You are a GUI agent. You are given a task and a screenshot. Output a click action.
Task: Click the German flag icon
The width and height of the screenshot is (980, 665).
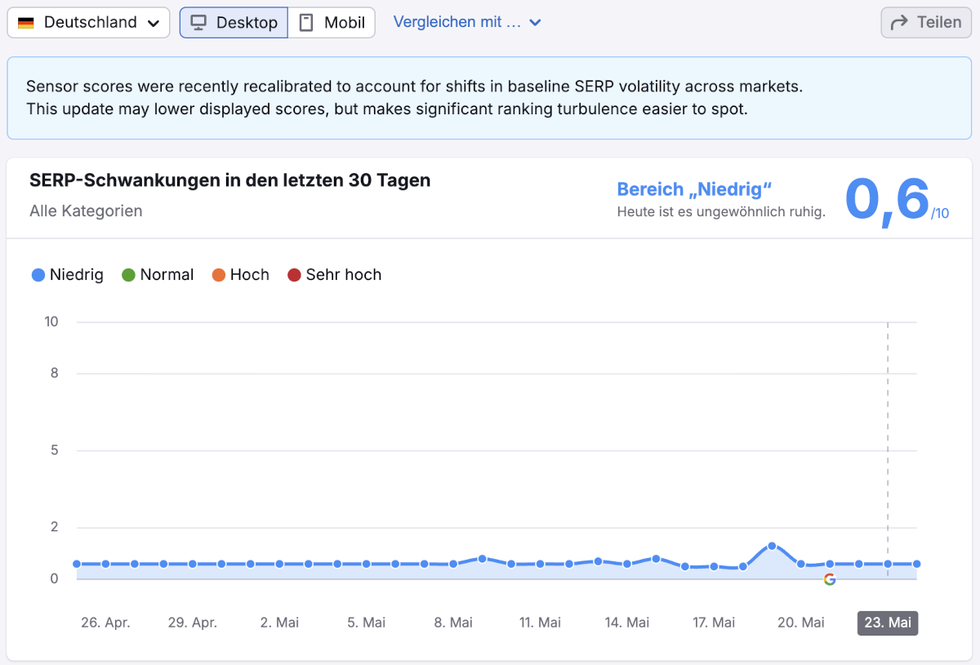(x=26, y=23)
